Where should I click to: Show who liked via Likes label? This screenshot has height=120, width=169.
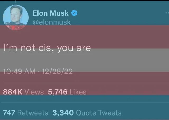click(78, 92)
